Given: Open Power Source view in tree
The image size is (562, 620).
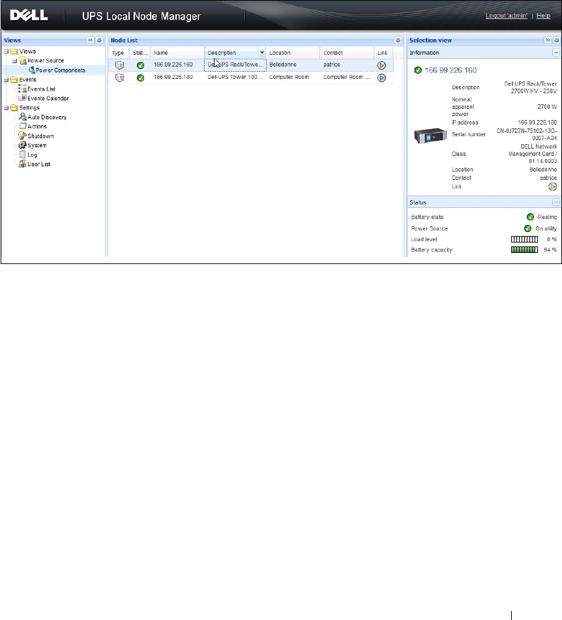Looking at the screenshot, I should 46,61.
